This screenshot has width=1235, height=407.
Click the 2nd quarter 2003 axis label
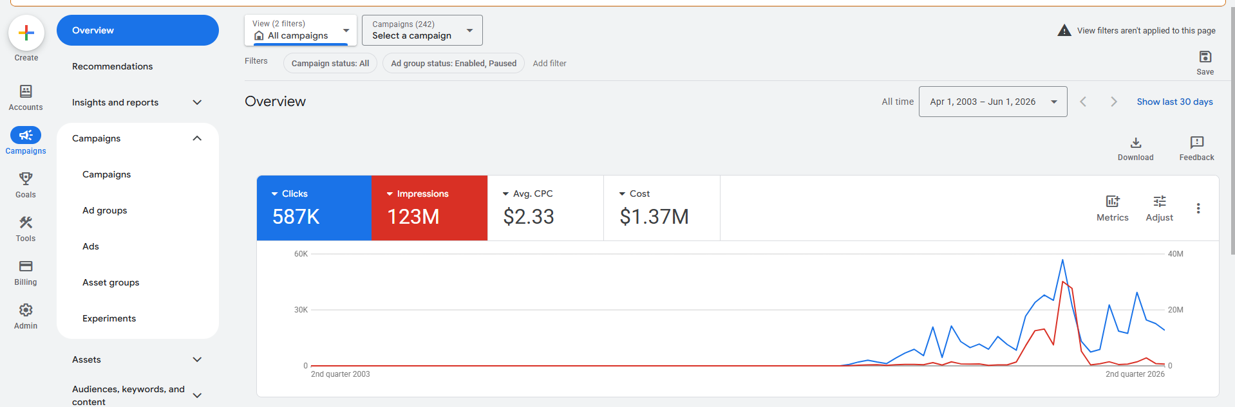point(341,374)
